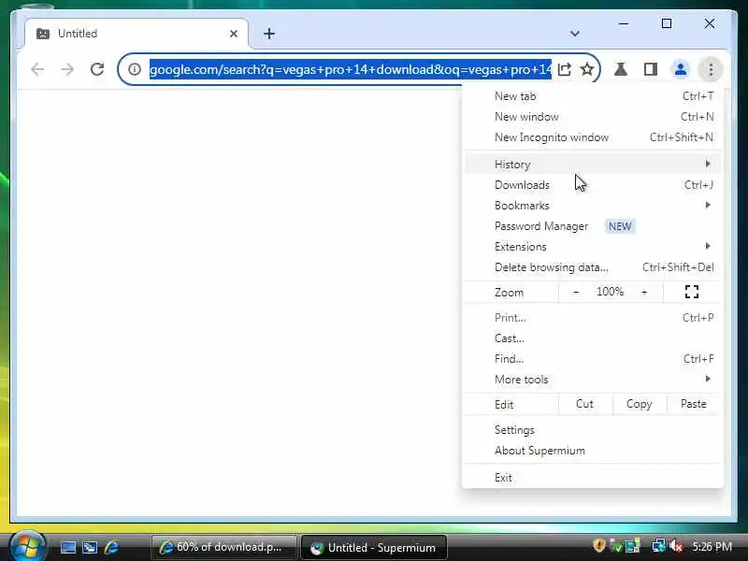Select Cast from the menu
Image resolution: width=748 pixels, height=561 pixels.
(x=592, y=338)
